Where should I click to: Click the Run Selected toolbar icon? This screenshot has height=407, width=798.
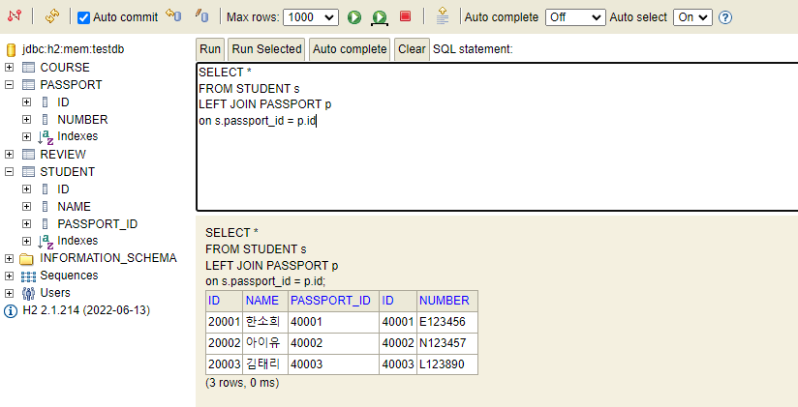[380, 17]
